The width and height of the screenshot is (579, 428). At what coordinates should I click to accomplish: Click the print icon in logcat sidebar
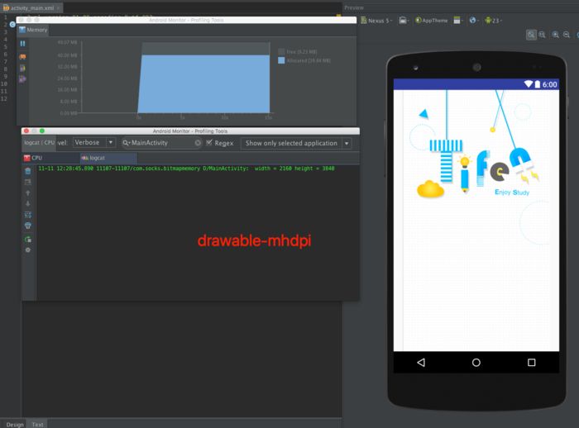coord(27,226)
